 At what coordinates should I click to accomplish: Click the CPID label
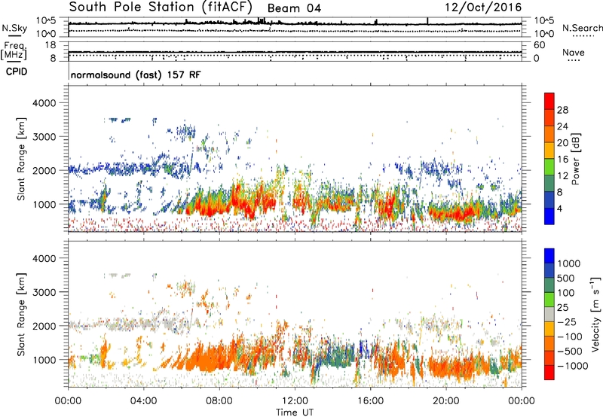[17, 72]
